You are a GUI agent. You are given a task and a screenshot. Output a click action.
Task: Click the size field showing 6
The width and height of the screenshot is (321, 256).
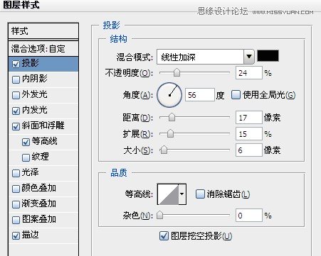(x=249, y=150)
